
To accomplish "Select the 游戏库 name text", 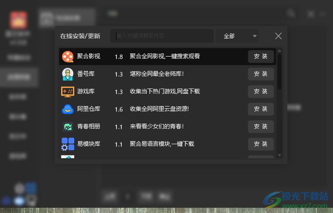I will pos(86,92).
